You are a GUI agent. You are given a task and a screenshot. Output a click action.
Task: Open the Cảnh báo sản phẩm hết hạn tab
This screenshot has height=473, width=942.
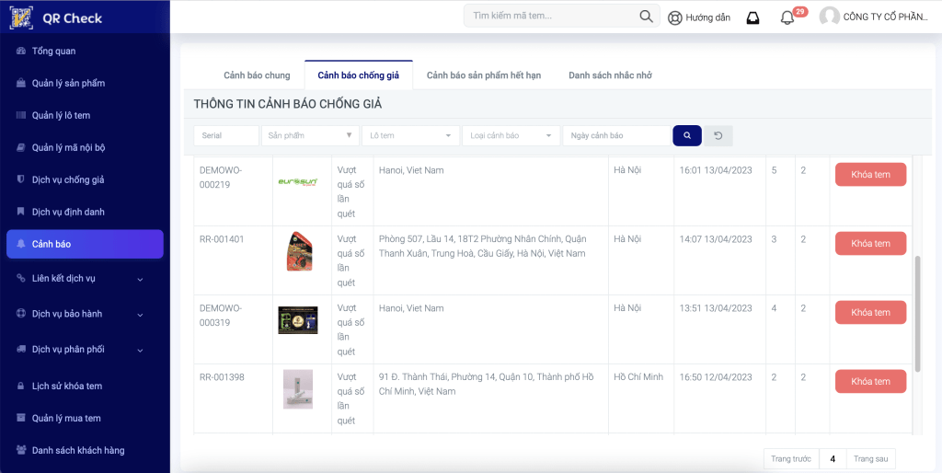(x=484, y=75)
